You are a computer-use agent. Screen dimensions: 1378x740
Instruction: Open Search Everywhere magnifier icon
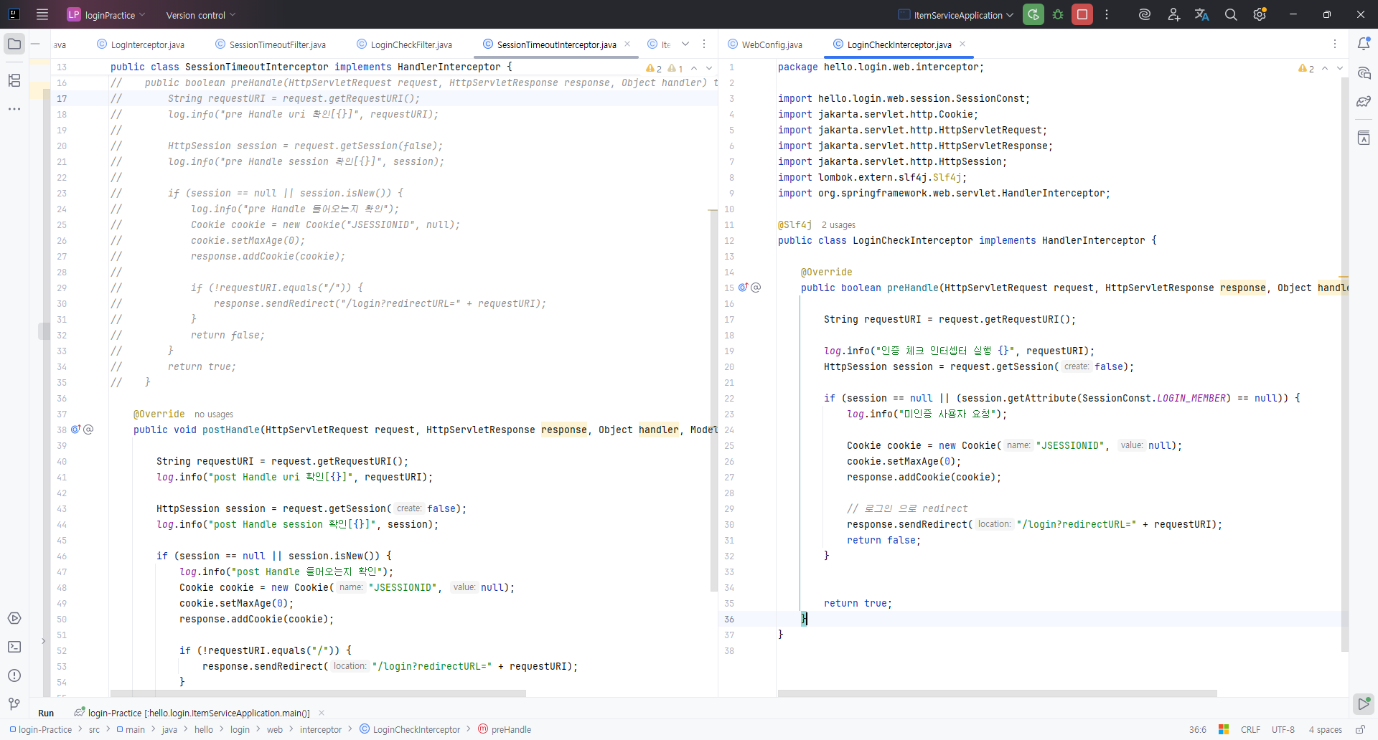click(x=1231, y=14)
